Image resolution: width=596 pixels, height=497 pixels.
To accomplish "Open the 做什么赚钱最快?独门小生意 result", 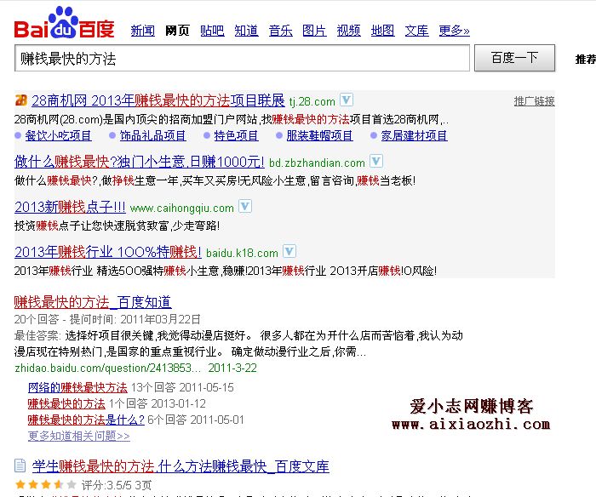I will coord(139,162).
